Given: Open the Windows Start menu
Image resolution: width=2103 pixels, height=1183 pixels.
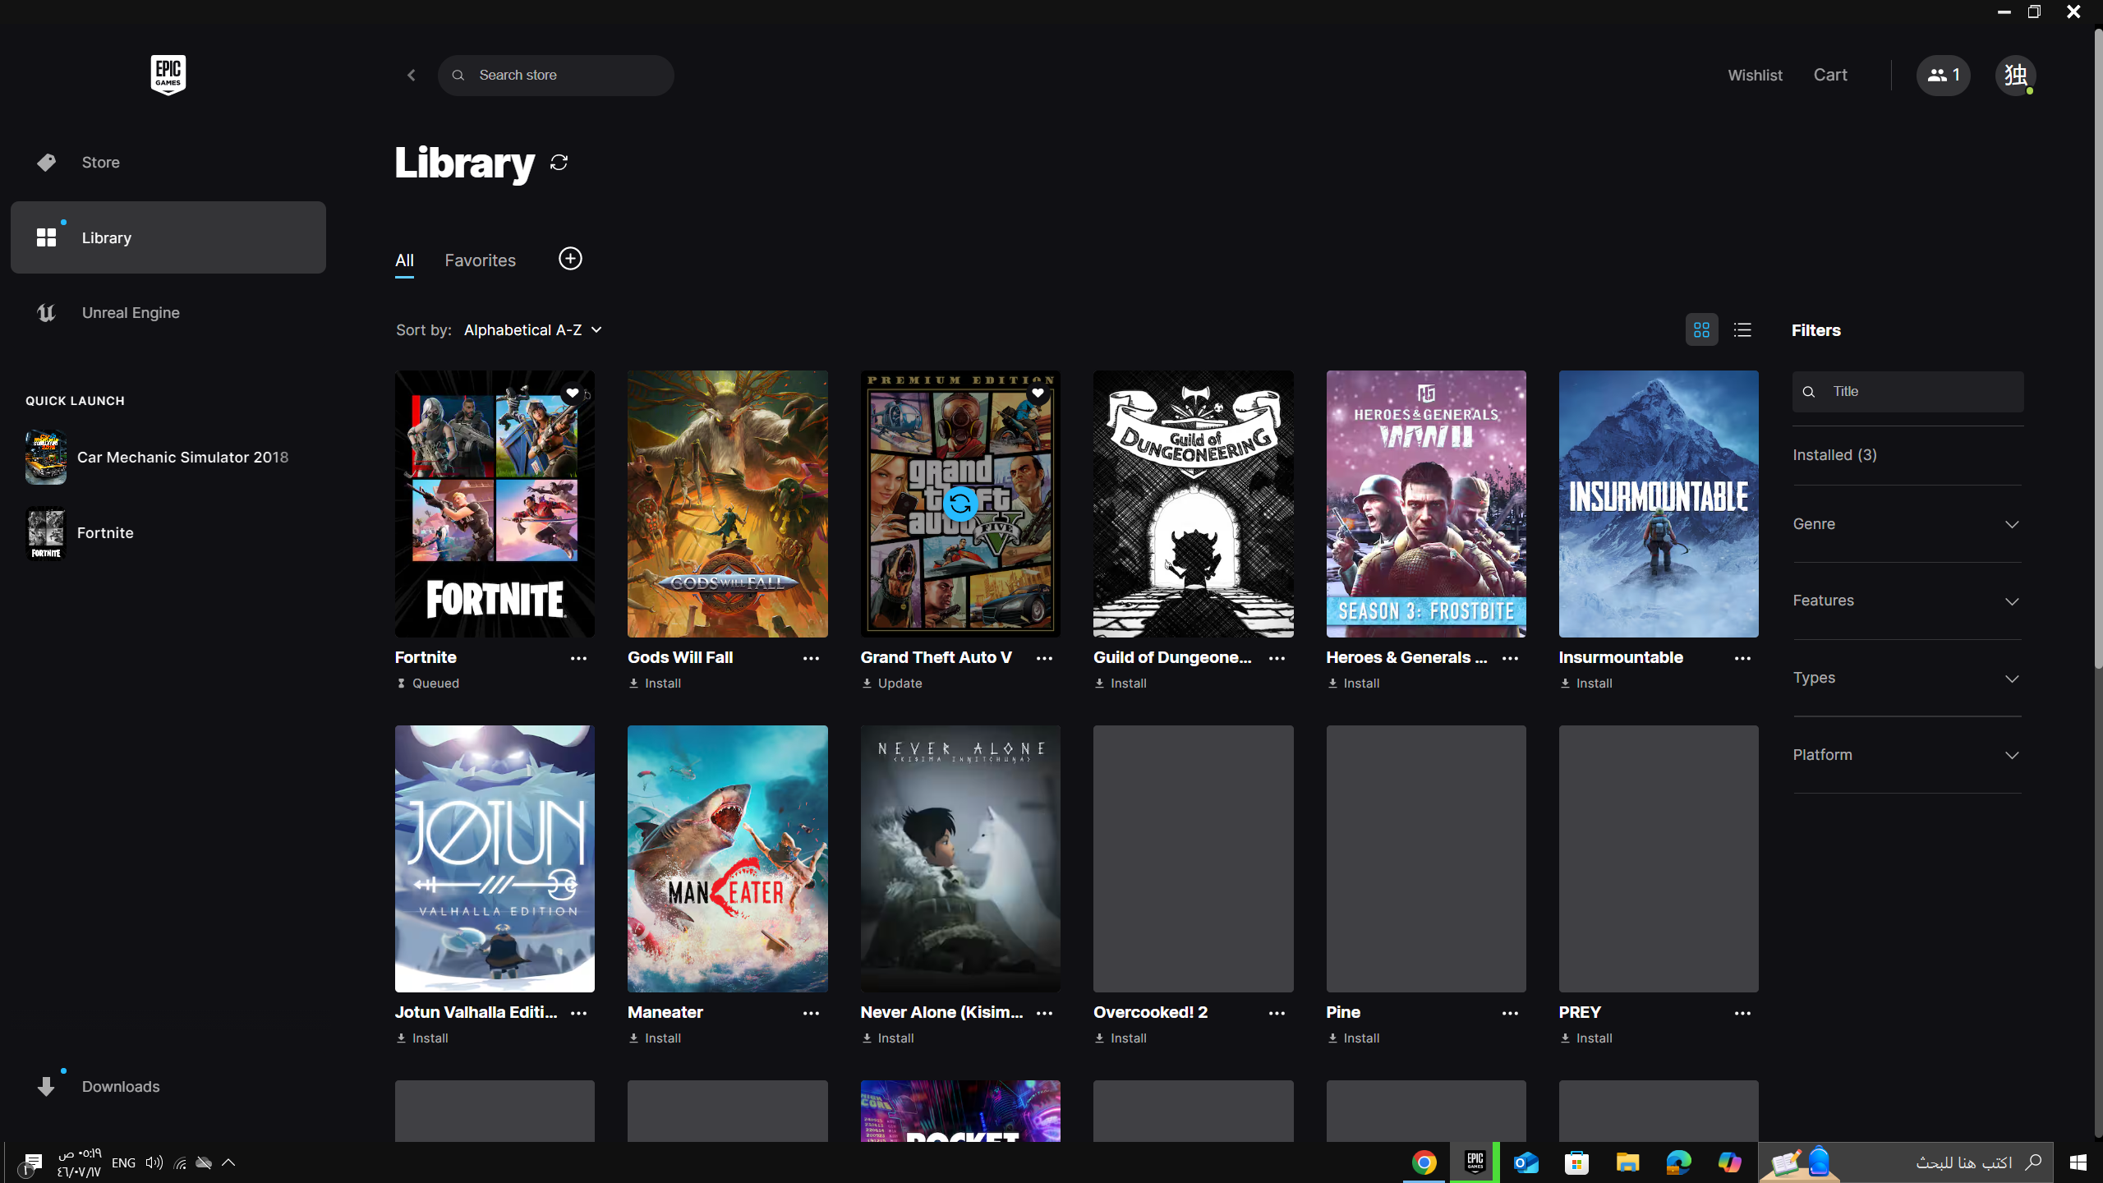Looking at the screenshot, I should (2078, 1162).
